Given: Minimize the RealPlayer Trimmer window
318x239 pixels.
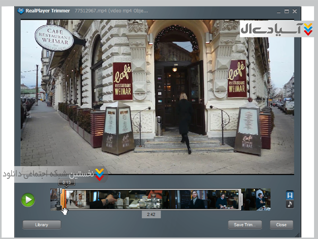Looking at the screenshot, I should (x=277, y=11).
